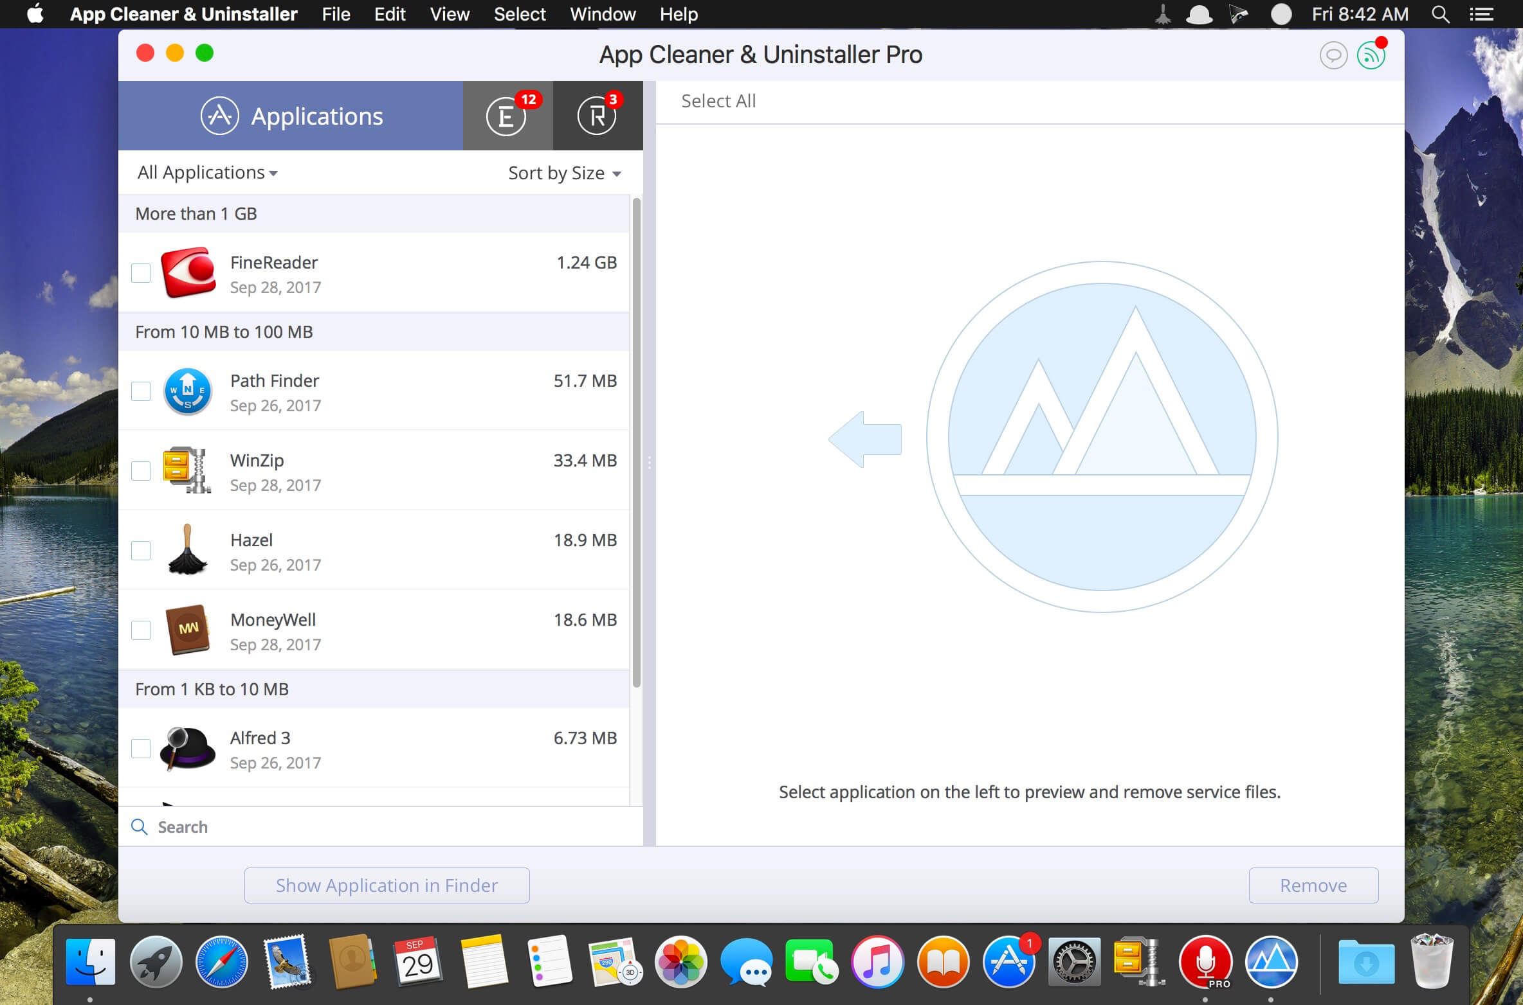Open the Remaining Files section with badge 3

pos(597,116)
